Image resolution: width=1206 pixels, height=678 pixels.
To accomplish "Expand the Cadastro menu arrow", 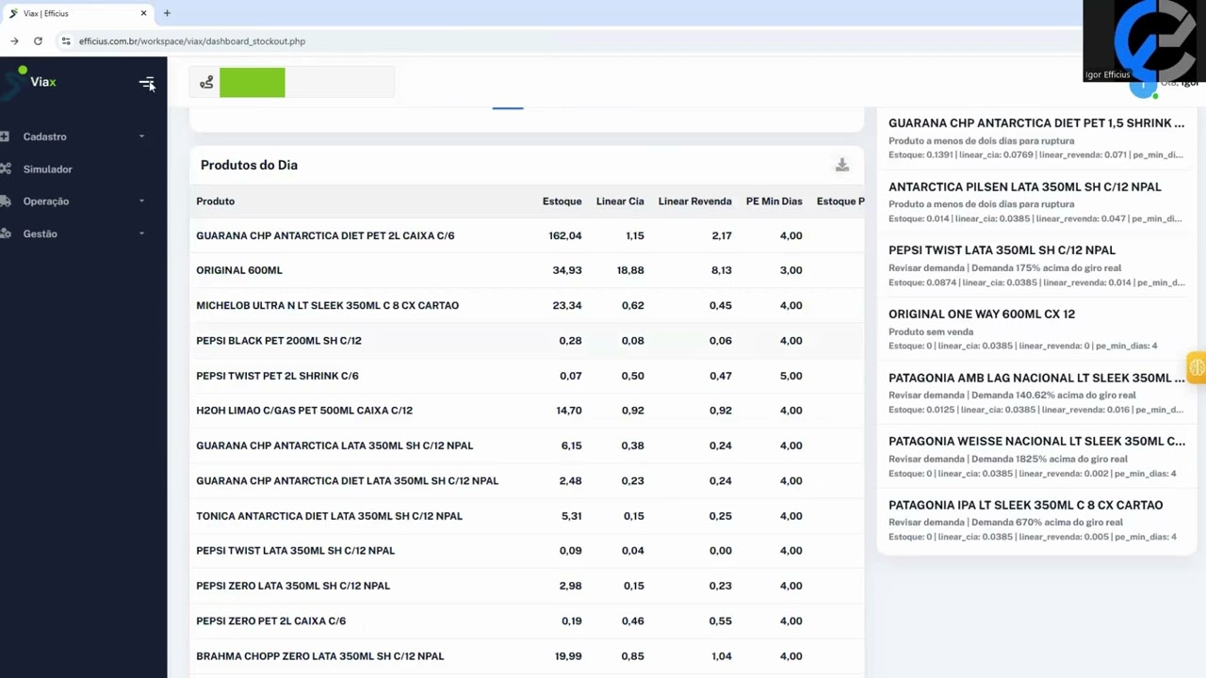I will [x=141, y=137].
